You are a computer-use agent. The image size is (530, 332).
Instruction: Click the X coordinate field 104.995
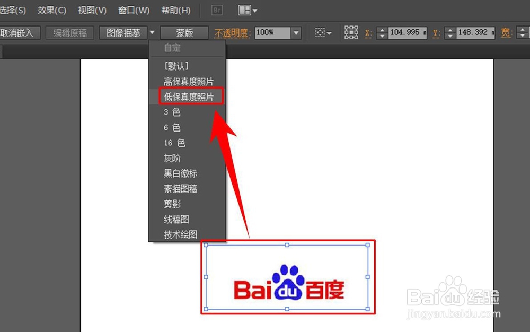point(407,33)
